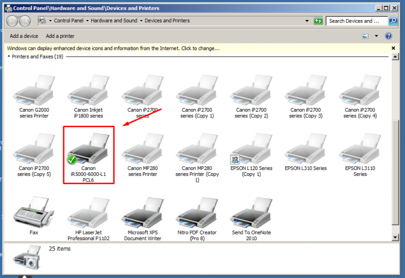This screenshot has height=278, width=405.
Task: Click in the Search Devices and Printers field
Action: pos(356,21)
